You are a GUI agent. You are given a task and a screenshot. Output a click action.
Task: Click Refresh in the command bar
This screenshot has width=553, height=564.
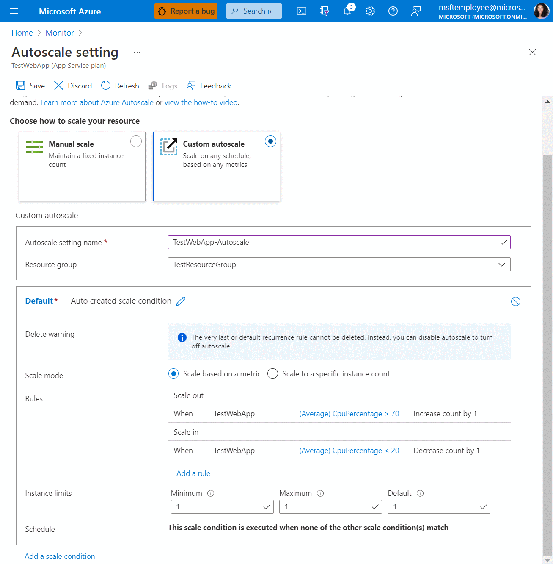tap(120, 86)
